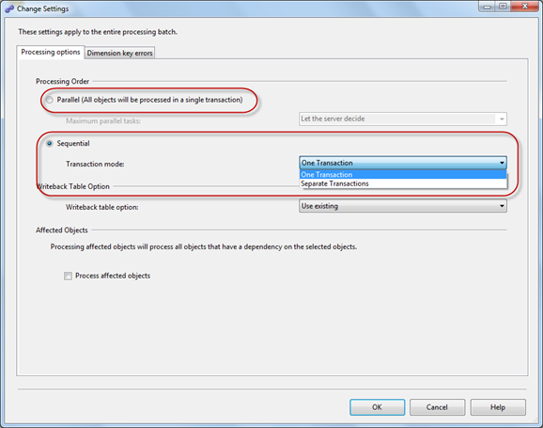Click the Use existing combo box text
This screenshot has height=428, width=543.
(x=319, y=206)
